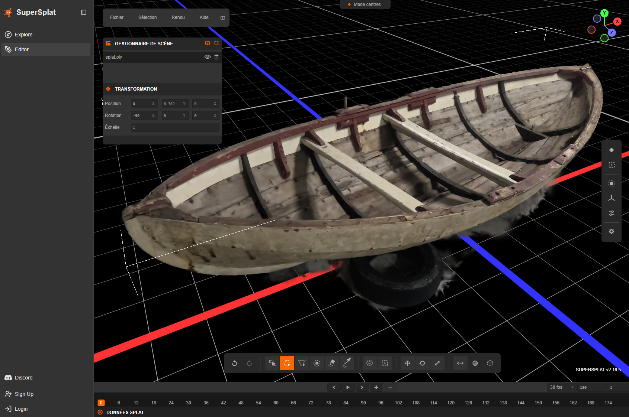This screenshot has width=629, height=417.
Task: Collapse the left sidebar panel
Action: (84, 12)
